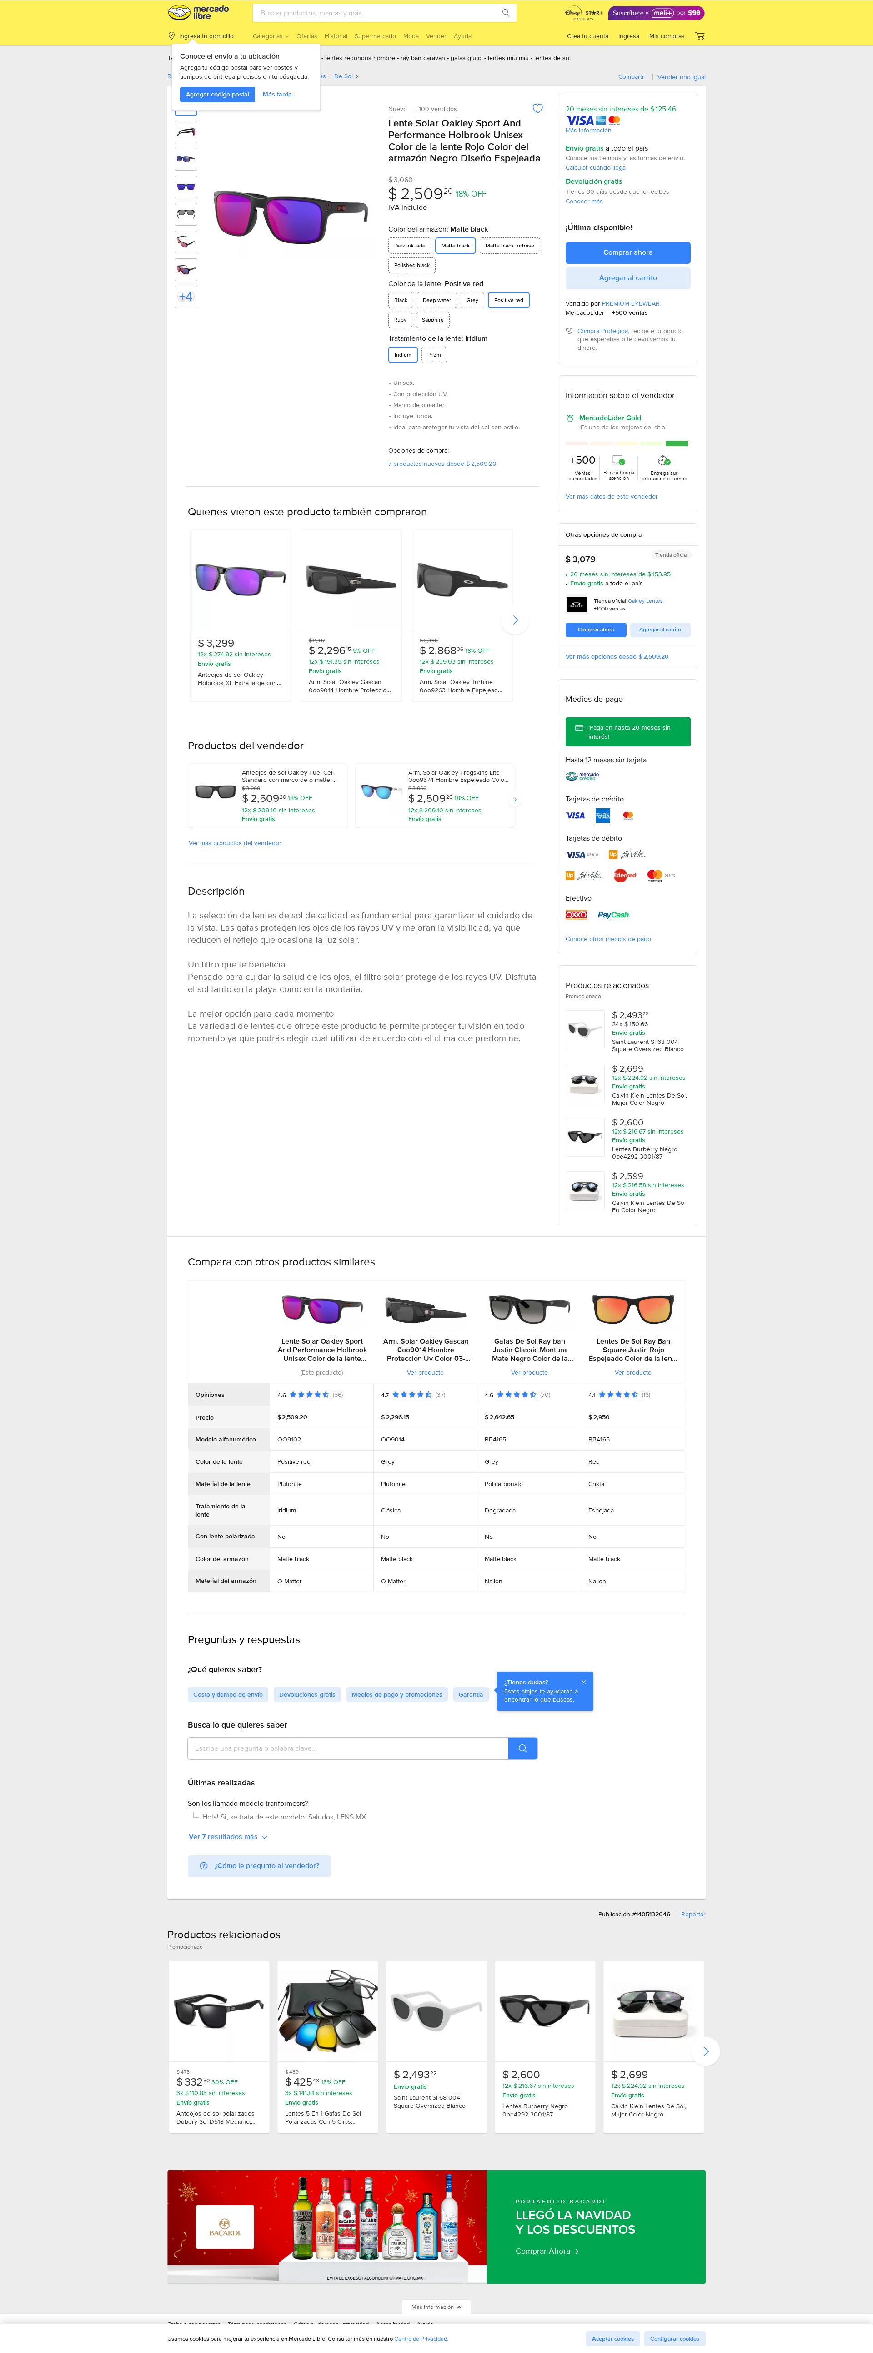The width and height of the screenshot is (873, 2353).
Task: Click the 'Brinda buena atención' chat icon
Action: [618, 460]
